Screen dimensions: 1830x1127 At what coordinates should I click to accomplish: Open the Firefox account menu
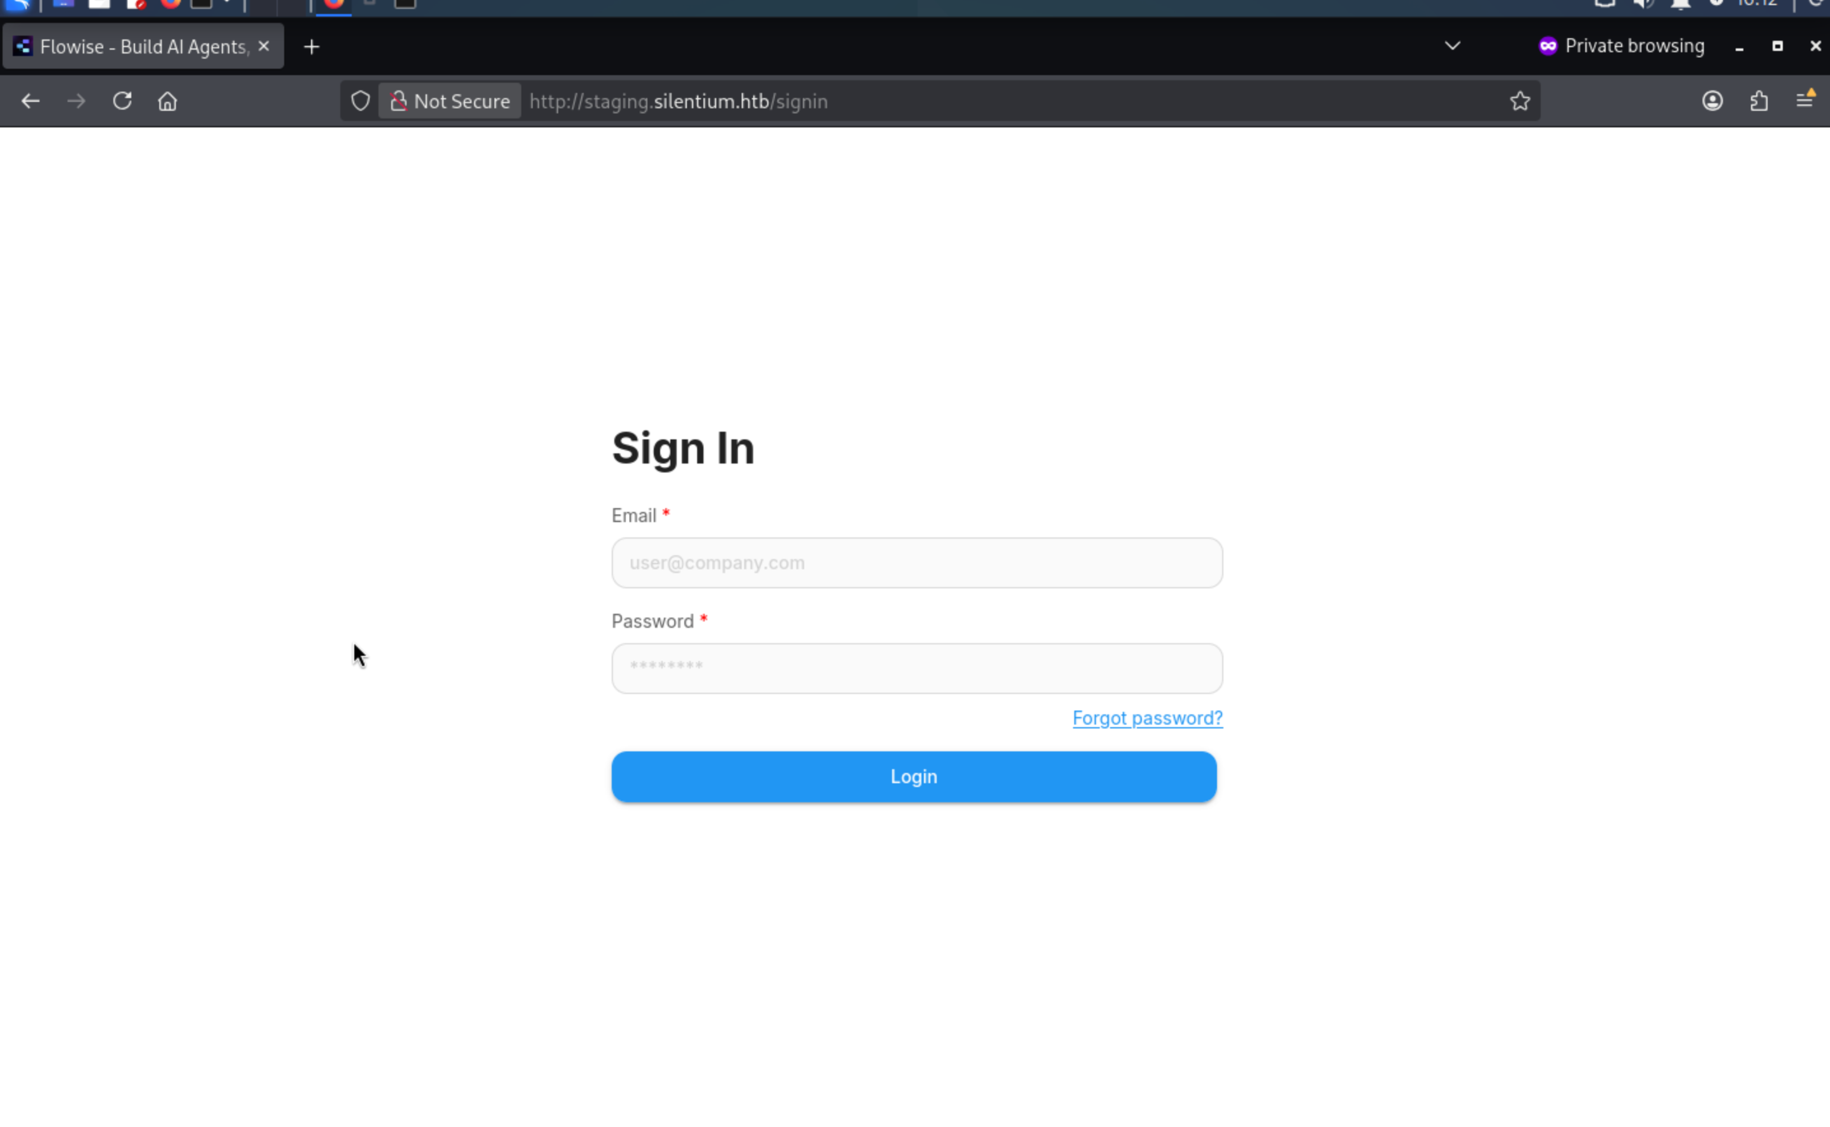click(x=1712, y=101)
